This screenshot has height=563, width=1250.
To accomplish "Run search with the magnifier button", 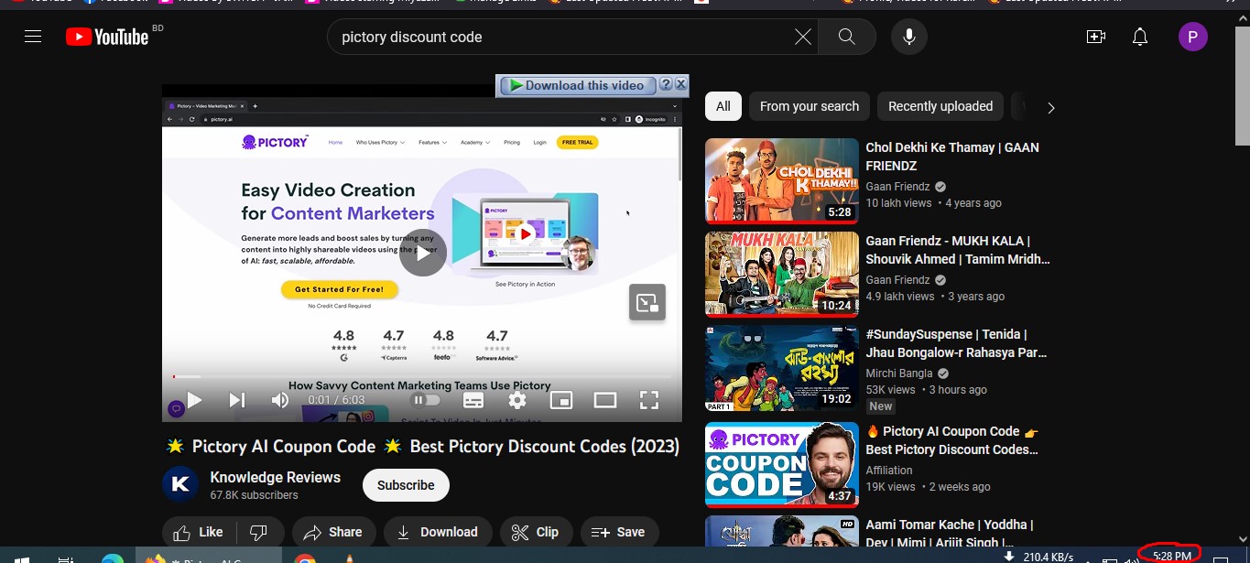I will coord(846,37).
